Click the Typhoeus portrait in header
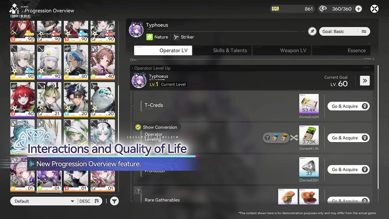The width and height of the screenshot is (389, 219). pyautogui.click(x=136, y=30)
